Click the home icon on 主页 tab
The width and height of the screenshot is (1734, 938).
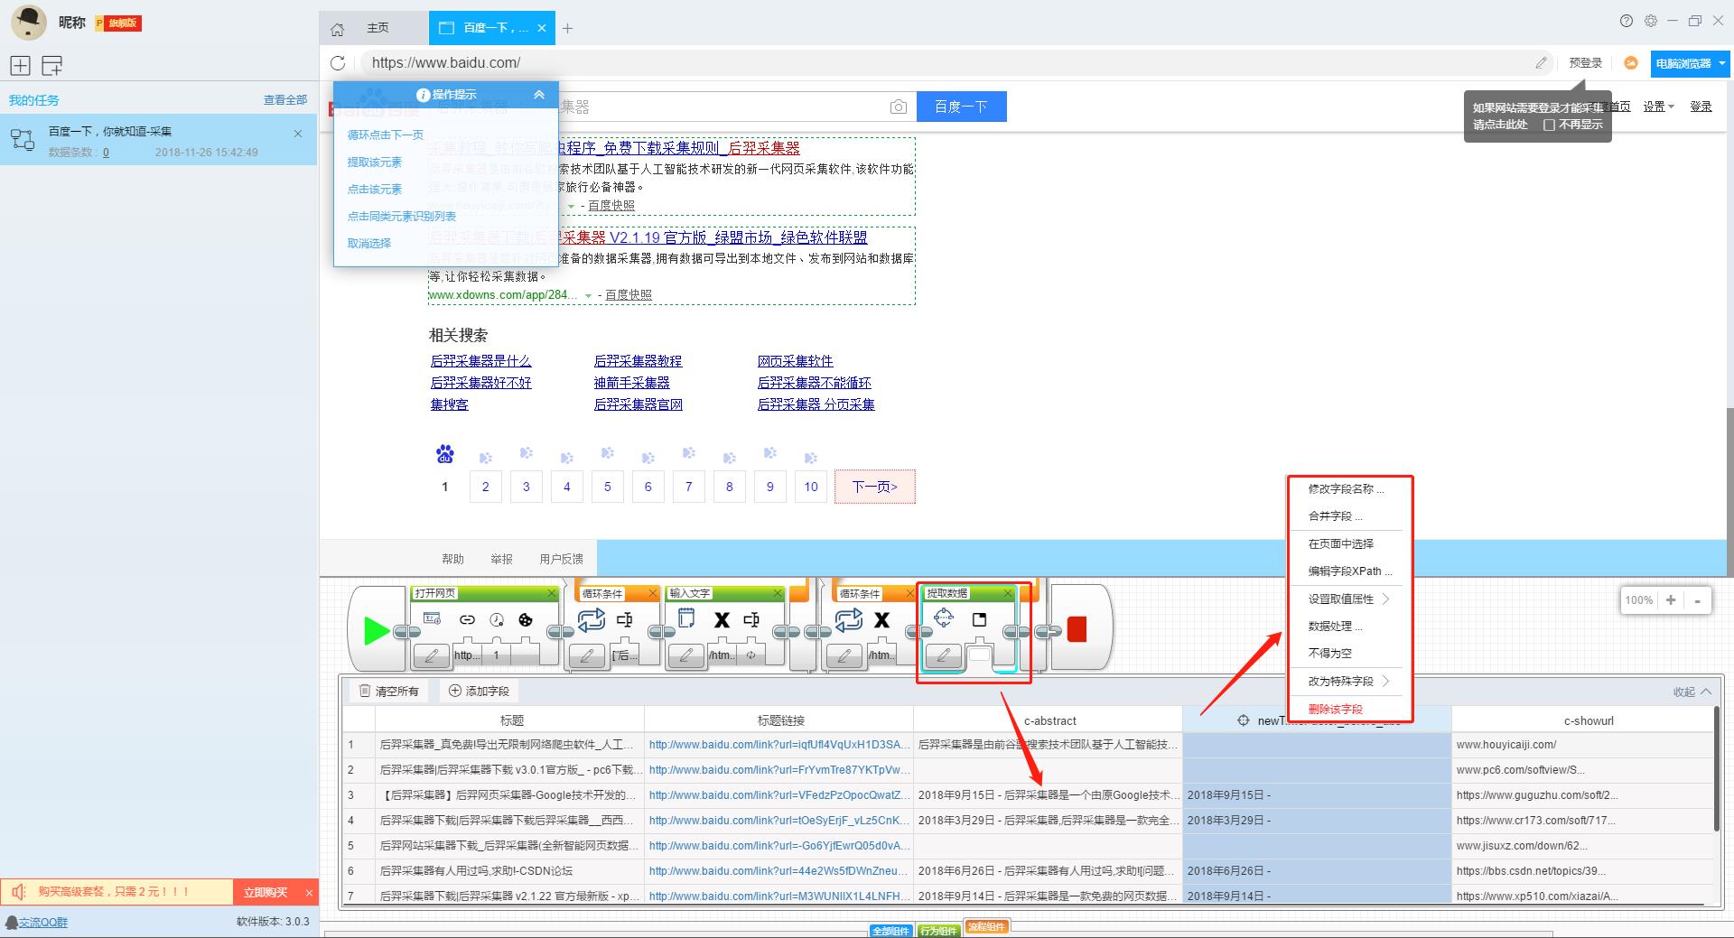point(338,29)
